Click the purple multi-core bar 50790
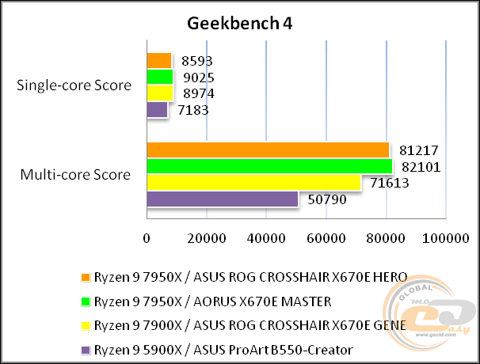This screenshot has width=480, height=364. pyautogui.click(x=223, y=199)
